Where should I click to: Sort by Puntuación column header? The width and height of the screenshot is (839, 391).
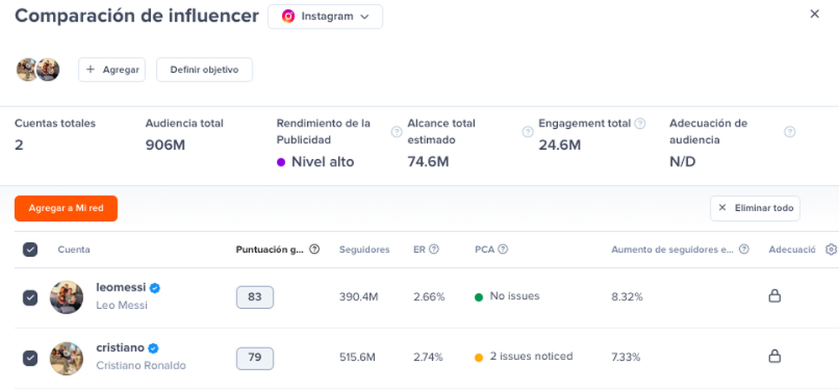[x=270, y=250]
